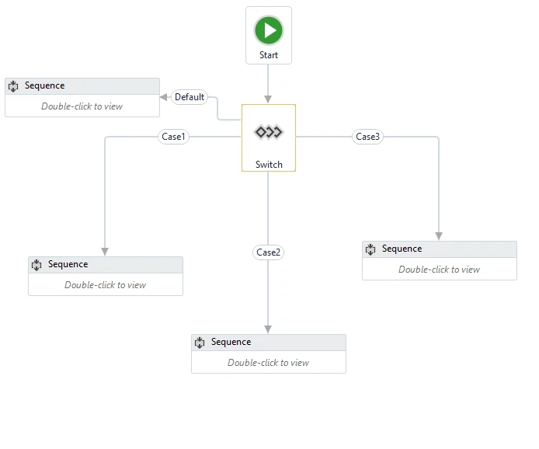The image size is (539, 449).
Task: Select the Case2 Sequence title bar
Action: click(x=269, y=343)
